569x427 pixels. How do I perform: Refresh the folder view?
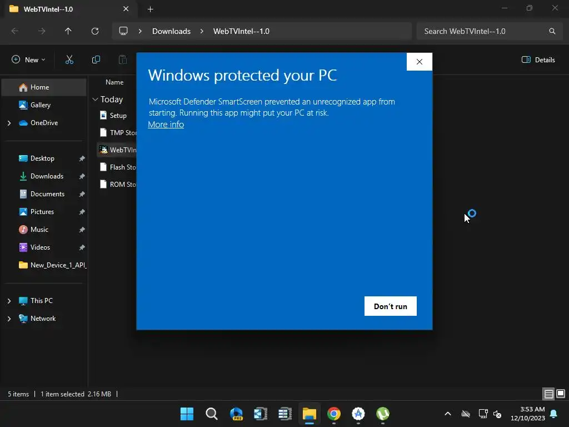click(95, 31)
